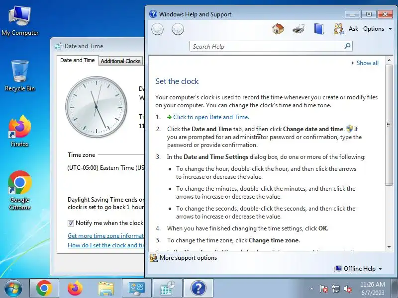This screenshot has height=298, width=398.
Task: Launch Firefox from the taskbar
Action: [75, 288]
